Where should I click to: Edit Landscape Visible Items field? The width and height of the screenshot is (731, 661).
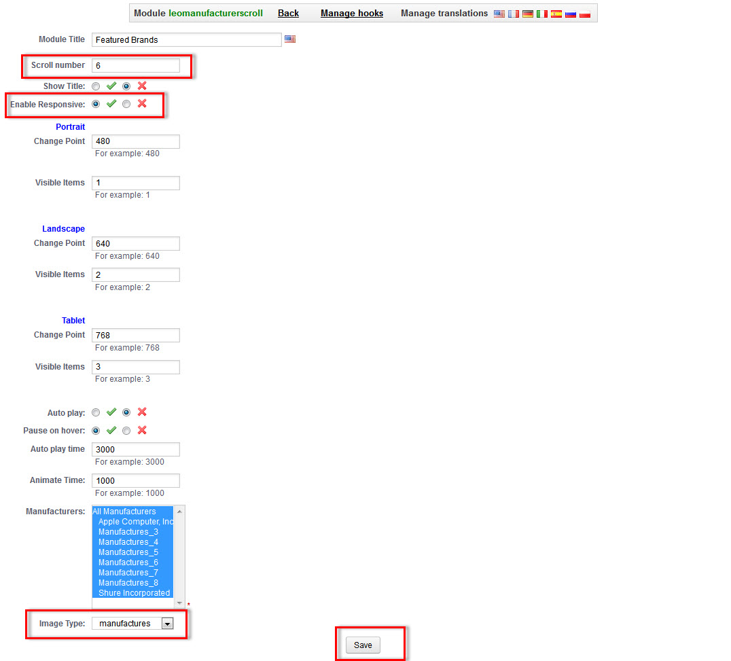[x=136, y=274]
